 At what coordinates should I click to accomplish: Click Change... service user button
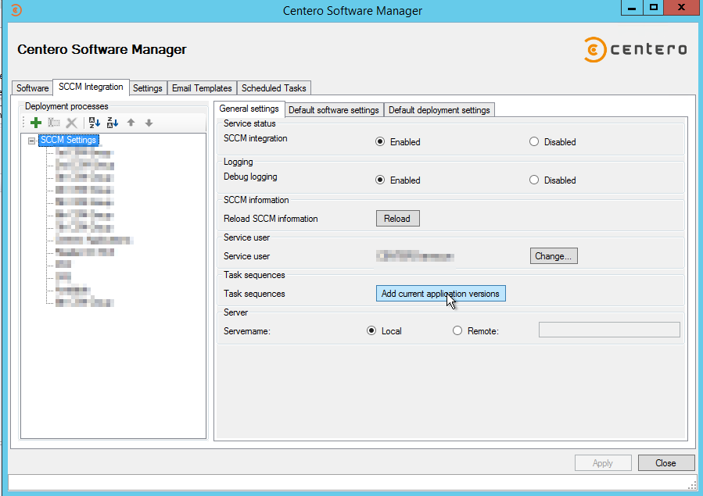(554, 256)
